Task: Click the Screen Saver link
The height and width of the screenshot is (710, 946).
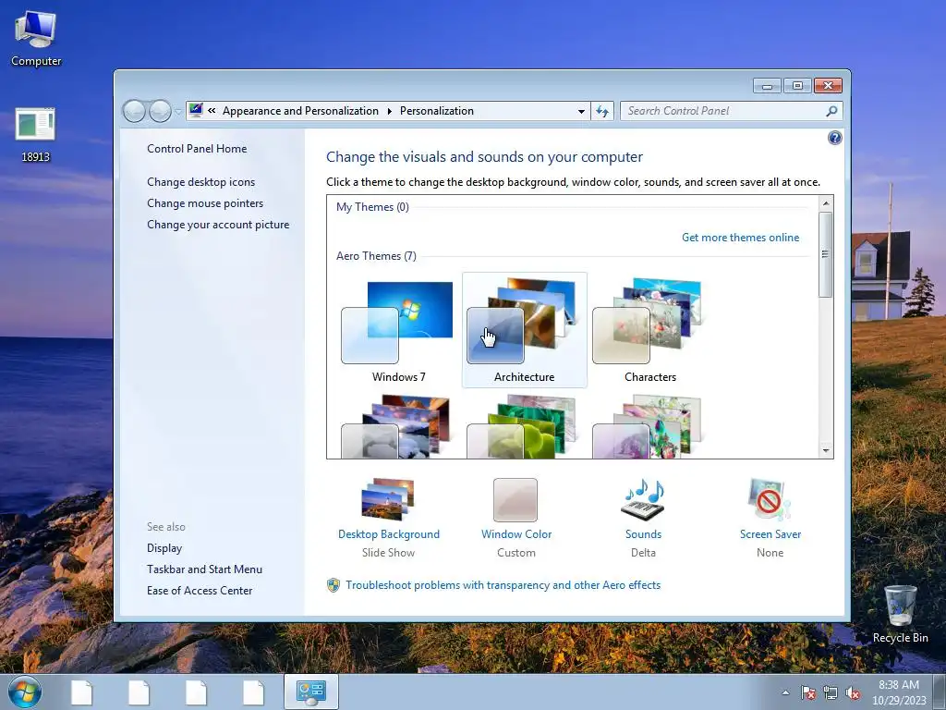Action: 770,534
